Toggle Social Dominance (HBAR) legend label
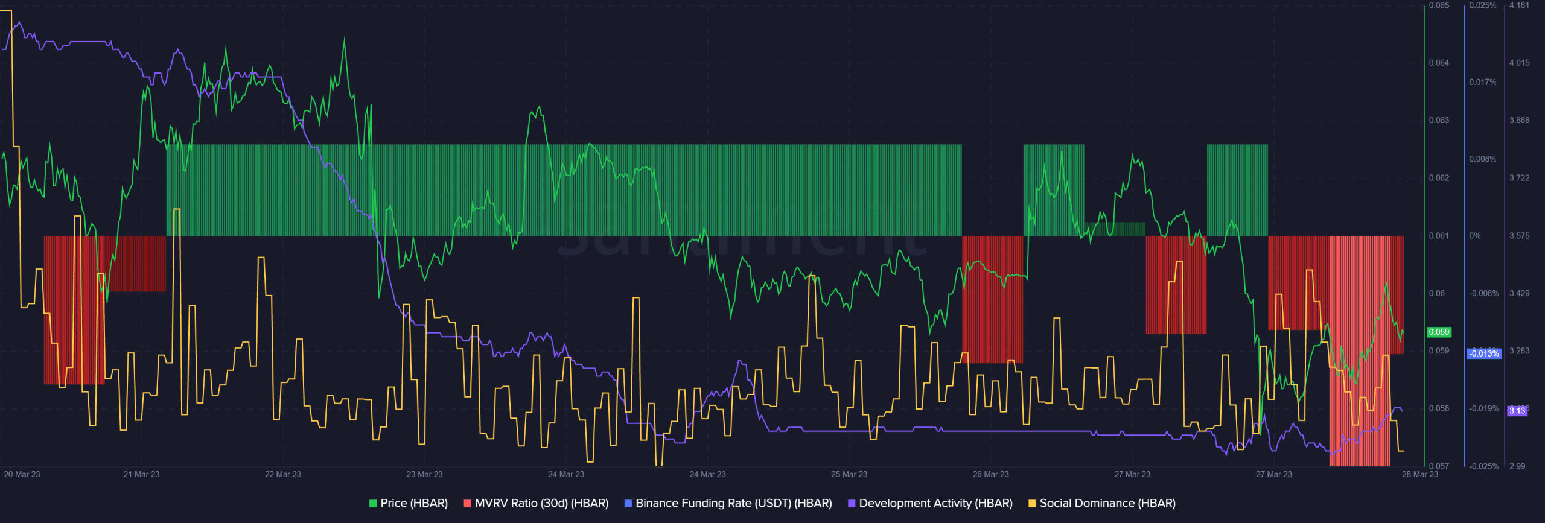1545x523 pixels. coord(1107,503)
